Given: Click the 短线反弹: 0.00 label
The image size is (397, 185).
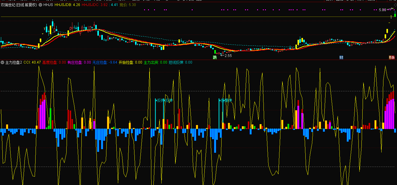Looking at the screenshot, I should 180,62.
